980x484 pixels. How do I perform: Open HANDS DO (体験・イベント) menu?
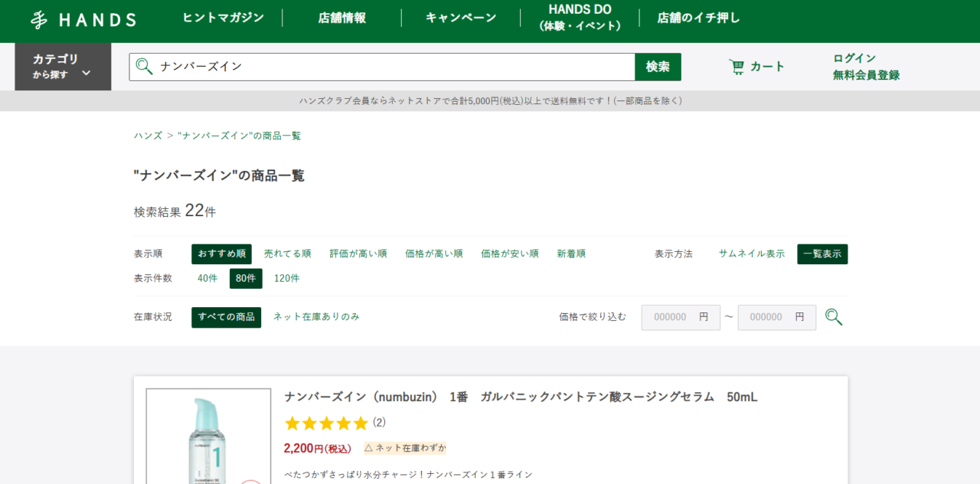[580, 18]
